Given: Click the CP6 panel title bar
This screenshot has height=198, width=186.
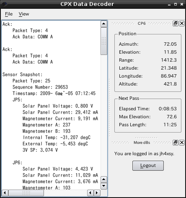Looking at the screenshot, I should point(142,23).
